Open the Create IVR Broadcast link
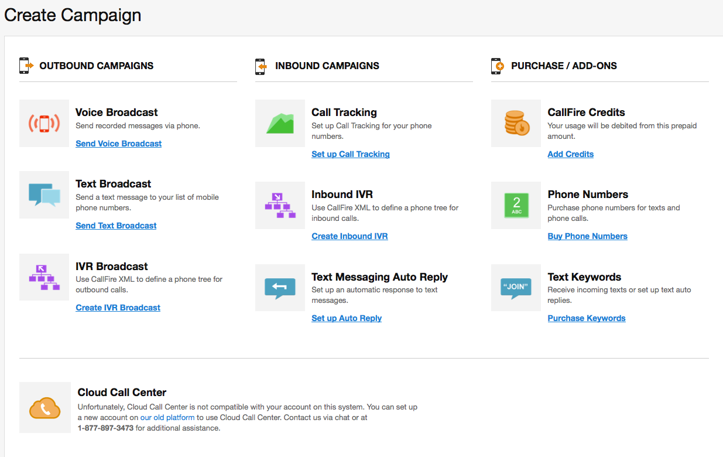This screenshot has height=457, width=723. tap(118, 307)
